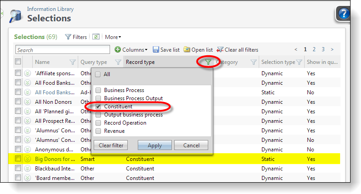
Task: Open the help question mark icon
Action: pos(343,14)
